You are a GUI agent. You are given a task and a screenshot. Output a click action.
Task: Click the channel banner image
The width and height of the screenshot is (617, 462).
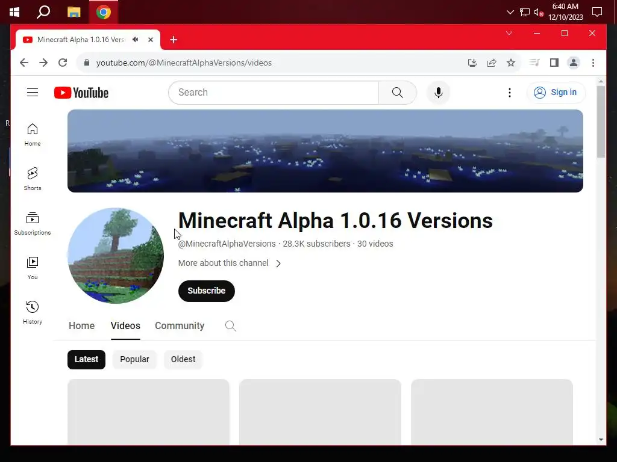[325, 151]
